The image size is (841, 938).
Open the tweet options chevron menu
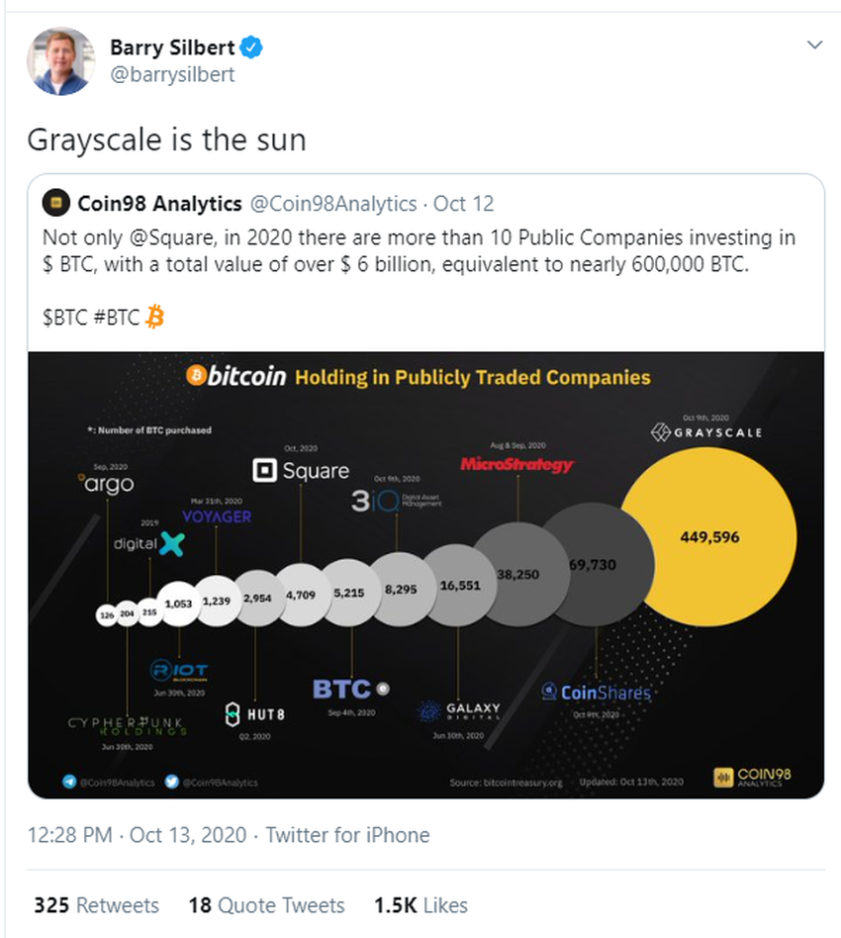coord(814,46)
